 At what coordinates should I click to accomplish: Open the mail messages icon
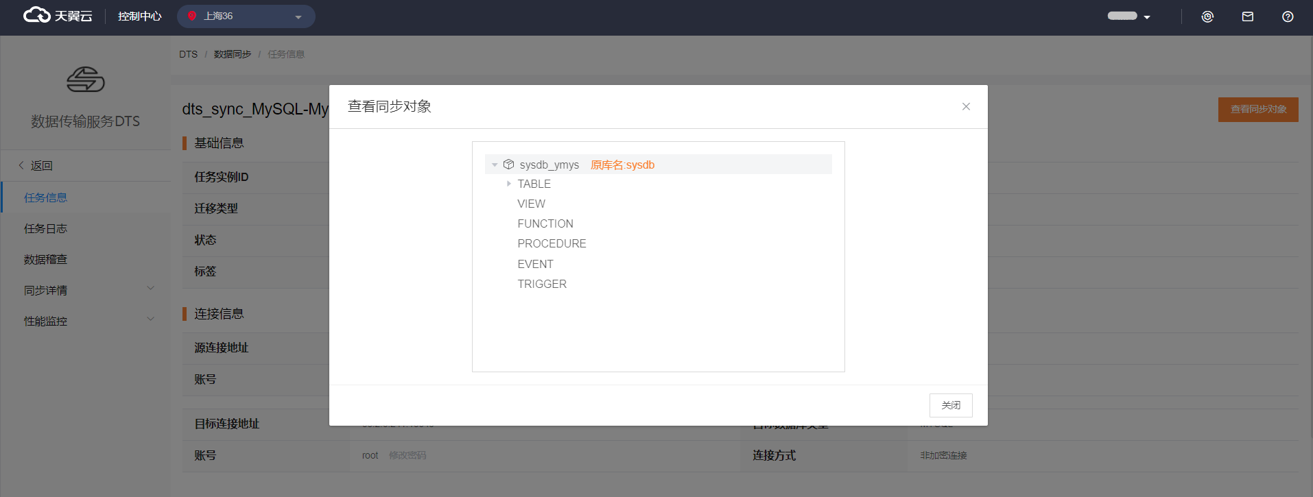pos(1248,16)
